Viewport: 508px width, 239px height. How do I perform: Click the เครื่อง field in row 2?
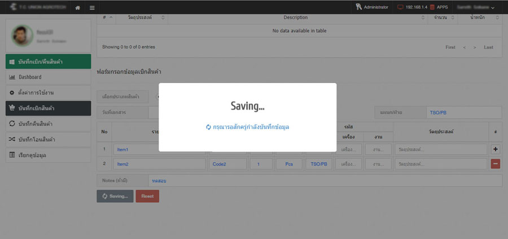(349, 164)
